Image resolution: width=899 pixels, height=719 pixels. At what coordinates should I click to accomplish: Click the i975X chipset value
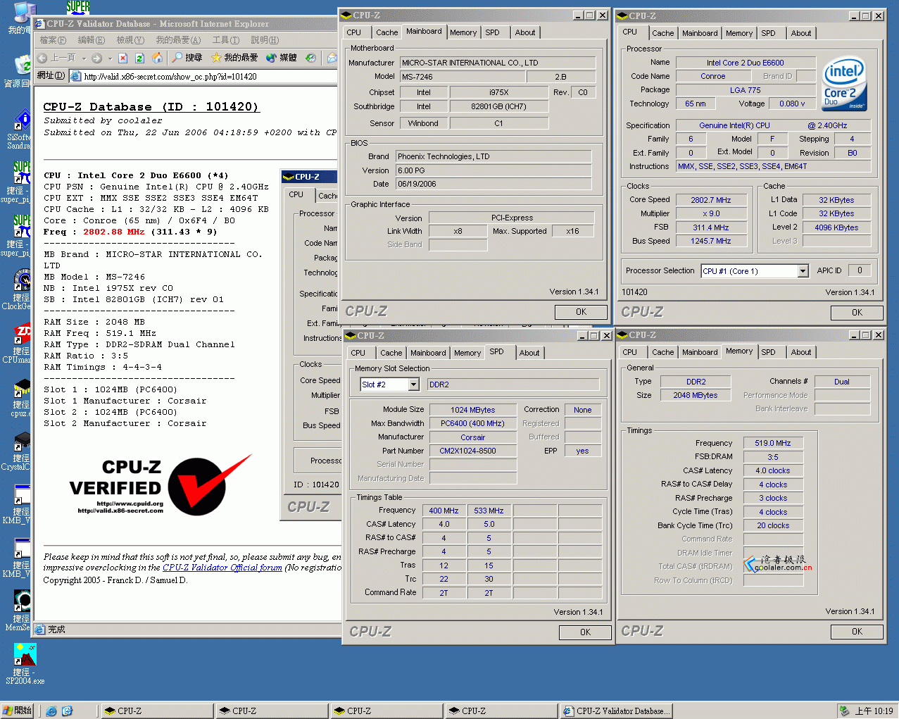(x=498, y=92)
